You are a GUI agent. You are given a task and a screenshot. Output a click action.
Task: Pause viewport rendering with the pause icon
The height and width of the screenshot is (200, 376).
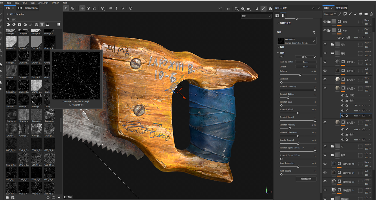coord(228,9)
